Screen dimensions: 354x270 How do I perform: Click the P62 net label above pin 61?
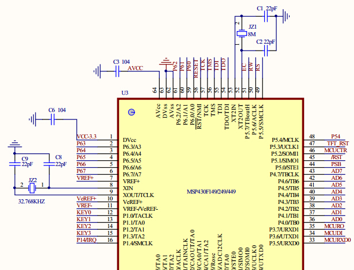pyautogui.click(x=175, y=67)
